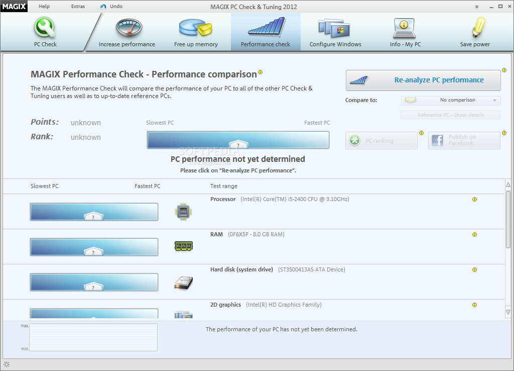Open Configure Windows section
Screen dimensions: 514x371
(335, 32)
